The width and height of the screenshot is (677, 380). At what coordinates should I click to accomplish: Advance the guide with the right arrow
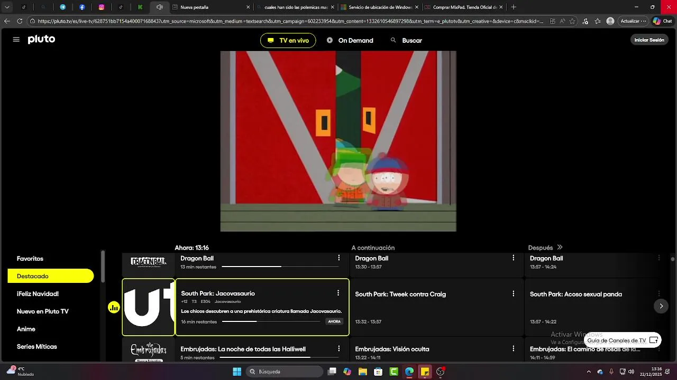click(661, 306)
